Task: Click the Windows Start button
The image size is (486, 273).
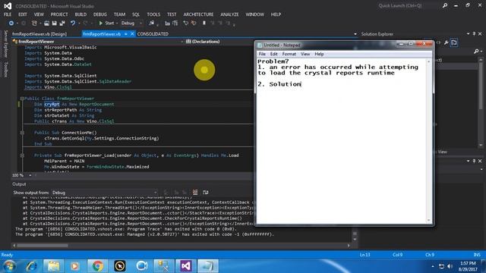Action: [x=9, y=266]
